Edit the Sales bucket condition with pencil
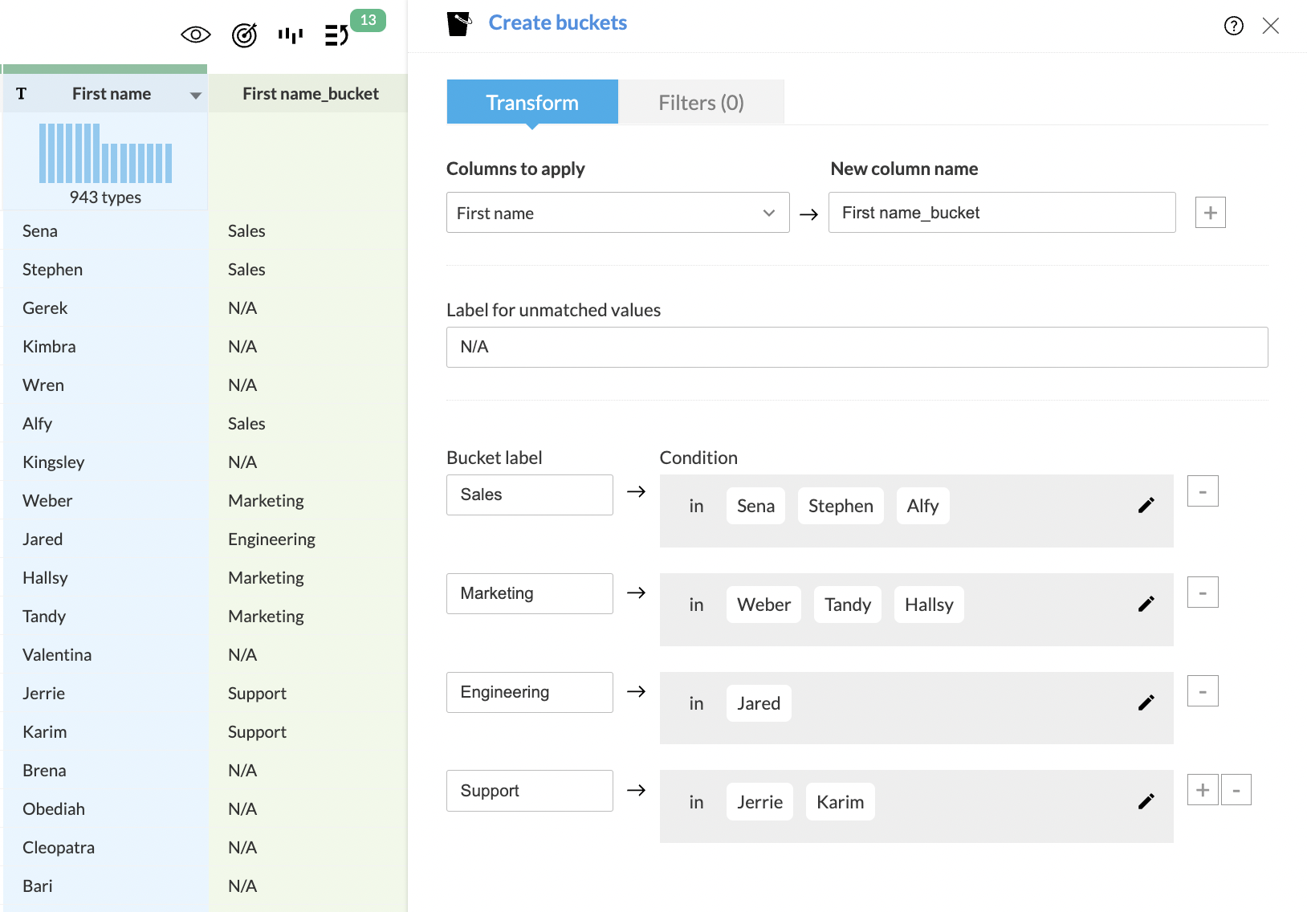 click(1146, 505)
